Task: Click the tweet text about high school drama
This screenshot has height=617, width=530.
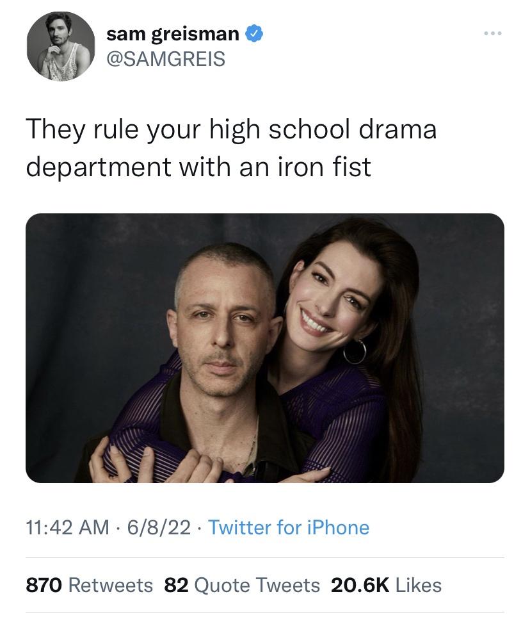Action: (232, 147)
